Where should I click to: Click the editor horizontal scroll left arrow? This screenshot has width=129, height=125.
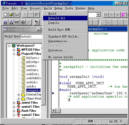click(54, 111)
